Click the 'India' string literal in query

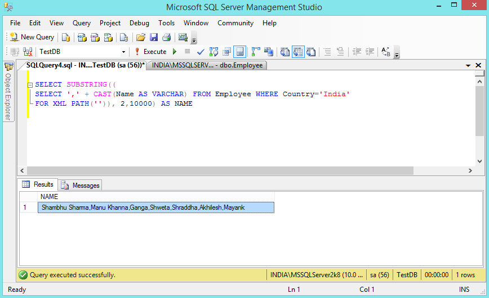pos(334,94)
